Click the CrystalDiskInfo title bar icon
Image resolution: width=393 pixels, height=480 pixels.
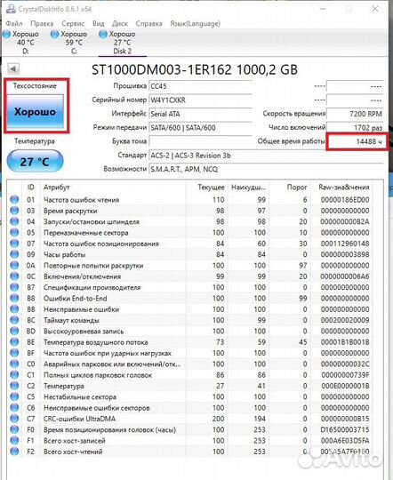[11, 9]
